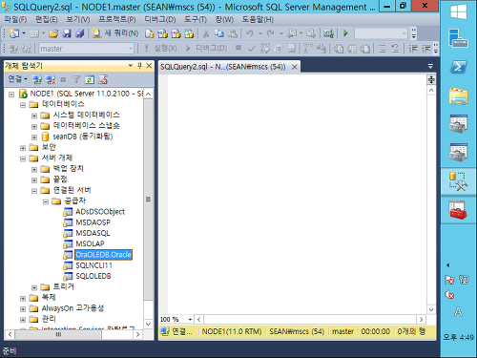The image size is (477, 358).
Task: Click the Object Explorer panel options arrow
Action: 131,66
